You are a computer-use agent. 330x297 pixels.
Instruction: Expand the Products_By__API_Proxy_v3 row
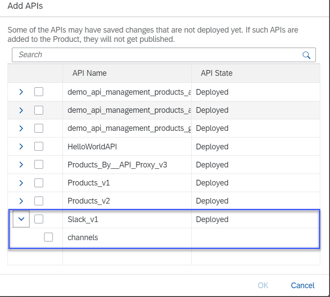[21, 165]
